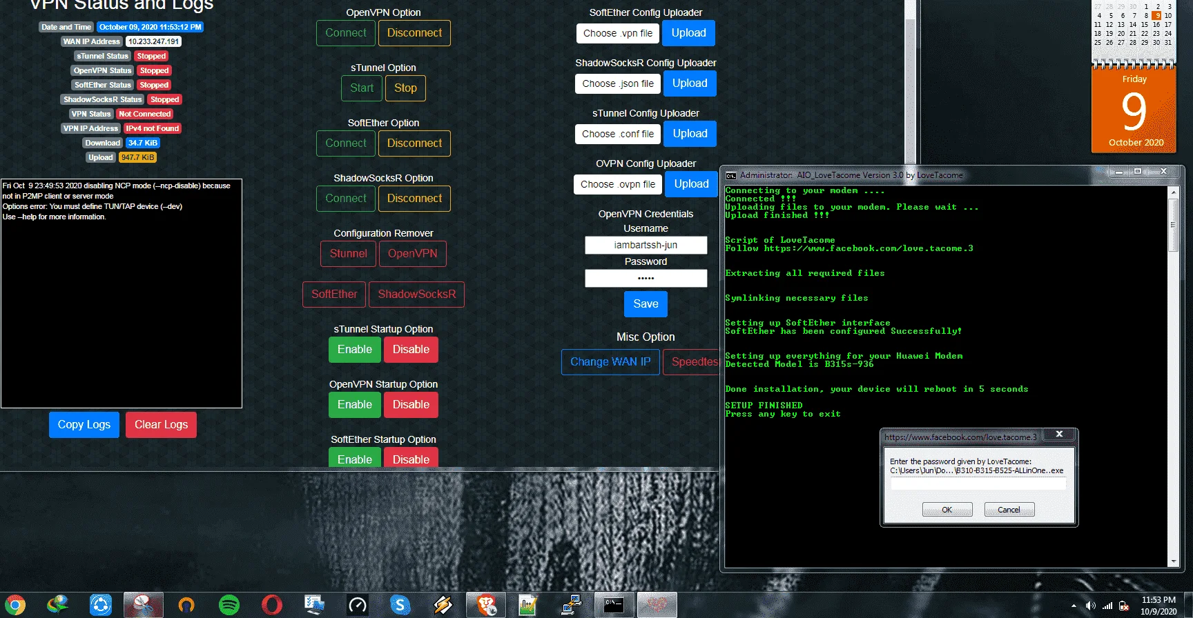Click the console window scroll-up arrow
This screenshot has height=618, width=1193.
pyautogui.click(x=1173, y=191)
